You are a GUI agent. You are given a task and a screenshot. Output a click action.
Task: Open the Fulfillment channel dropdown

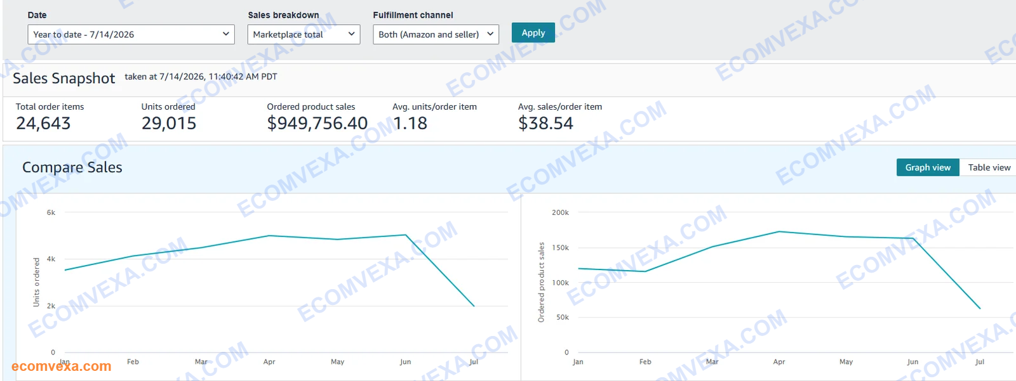click(x=436, y=34)
